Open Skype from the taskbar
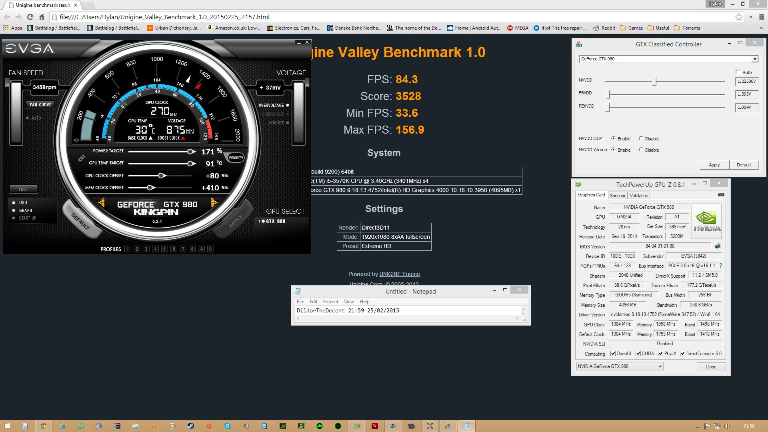Image resolution: width=768 pixels, height=432 pixels. point(228,426)
